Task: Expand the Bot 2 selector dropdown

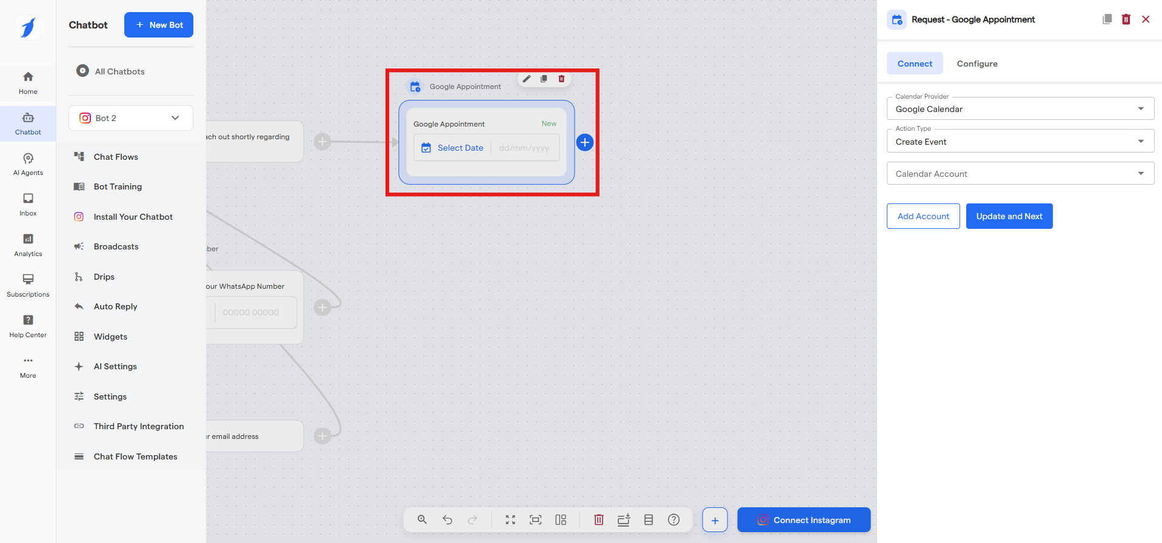Action: [x=131, y=118]
